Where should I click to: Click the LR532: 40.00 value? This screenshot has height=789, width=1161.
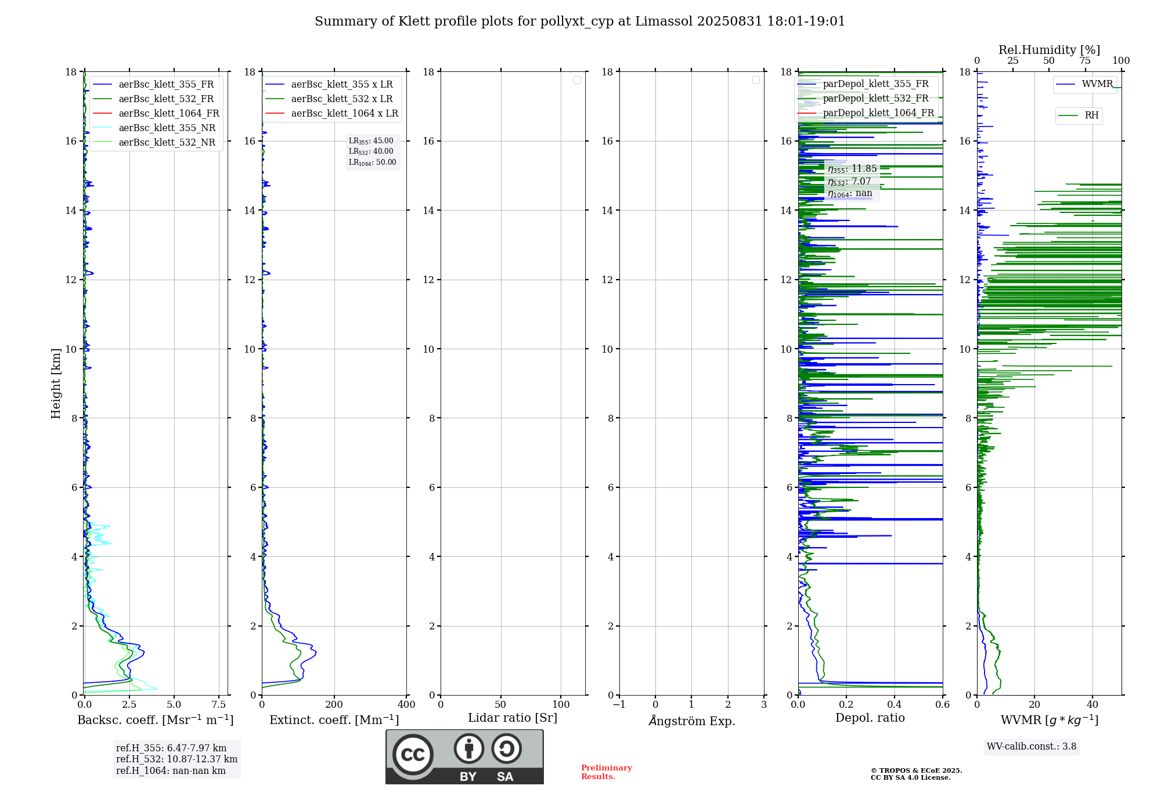371,151
